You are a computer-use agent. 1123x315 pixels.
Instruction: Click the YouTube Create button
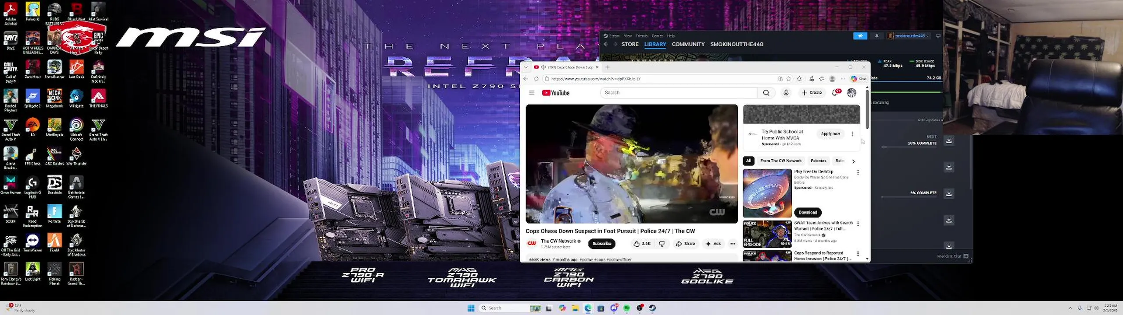812,93
